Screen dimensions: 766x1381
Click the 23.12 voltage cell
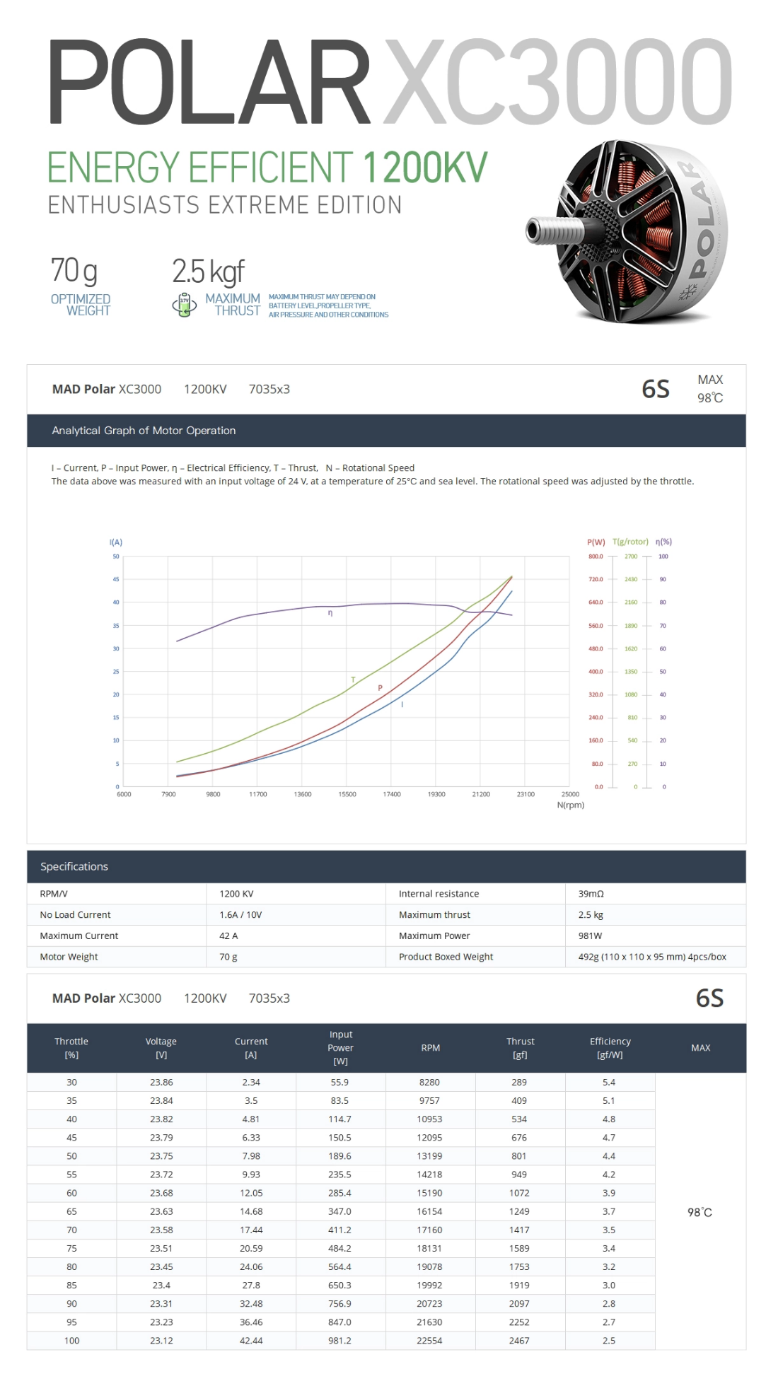point(161,1341)
